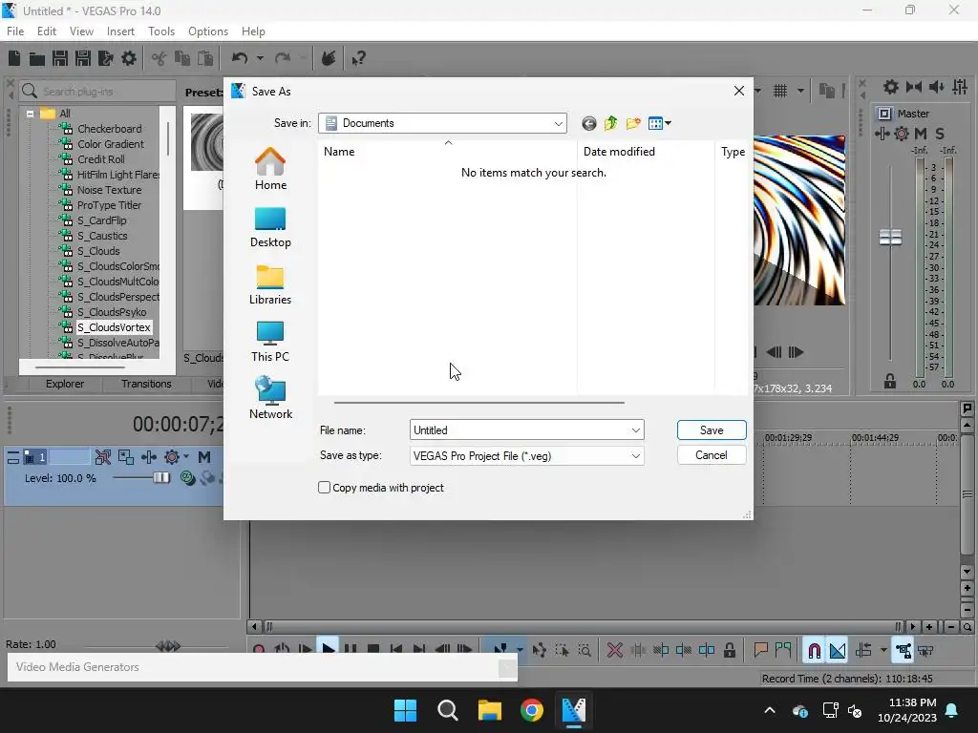Image resolution: width=978 pixels, height=733 pixels.
Task: Open the Normal Edit tool dropdown arrow
Action: (x=520, y=651)
